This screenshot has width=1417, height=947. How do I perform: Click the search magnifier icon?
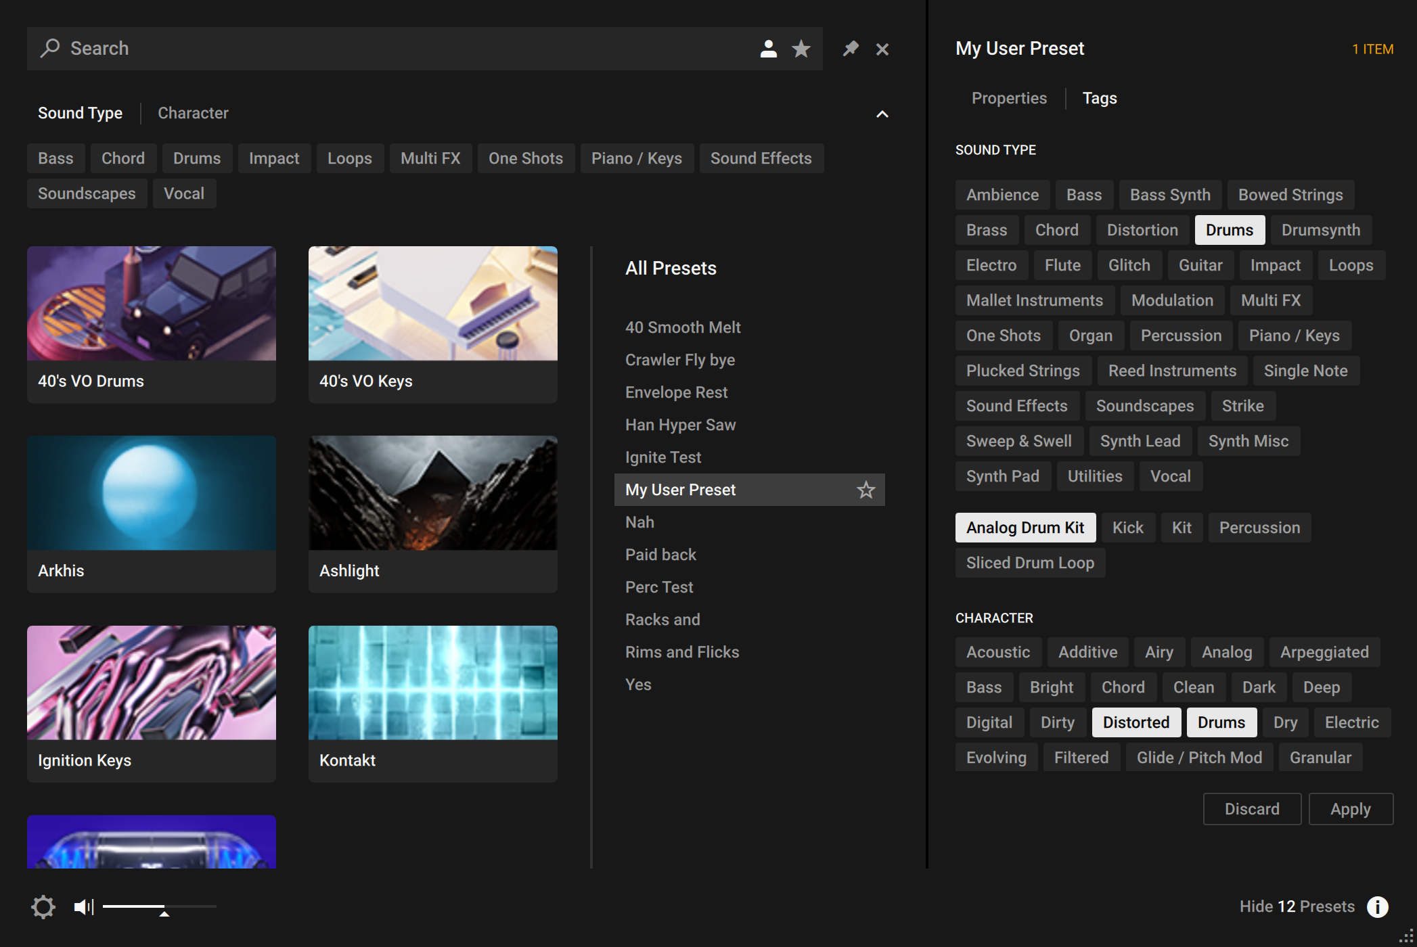click(50, 48)
